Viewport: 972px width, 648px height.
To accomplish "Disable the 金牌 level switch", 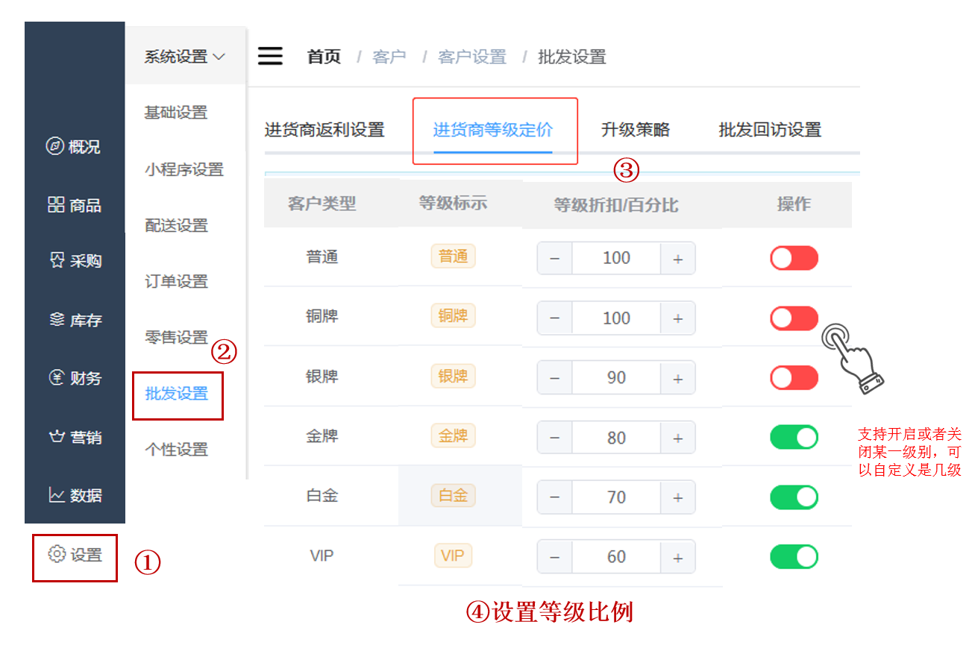I will pyautogui.click(x=794, y=437).
